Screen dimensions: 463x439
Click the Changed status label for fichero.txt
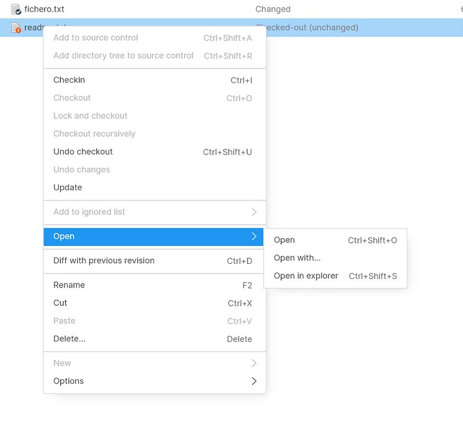pos(273,9)
